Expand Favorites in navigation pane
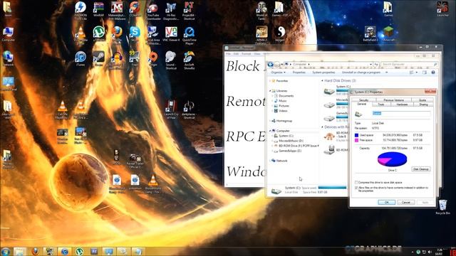Viewport: 456px width, 256px height. coord(270,81)
